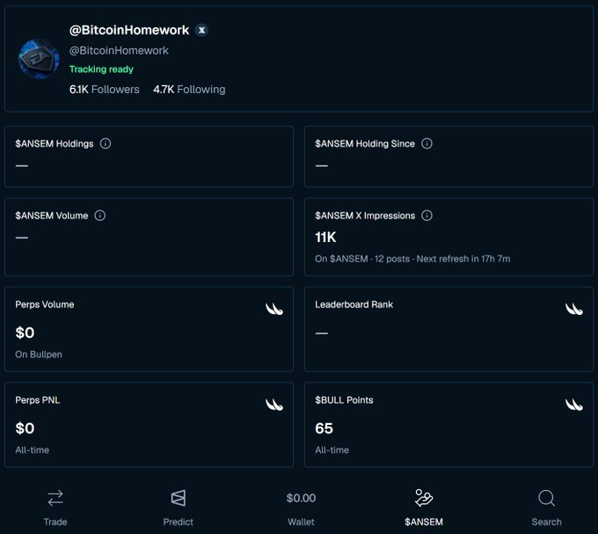Click the $ANSEM Holdings label

click(x=55, y=143)
